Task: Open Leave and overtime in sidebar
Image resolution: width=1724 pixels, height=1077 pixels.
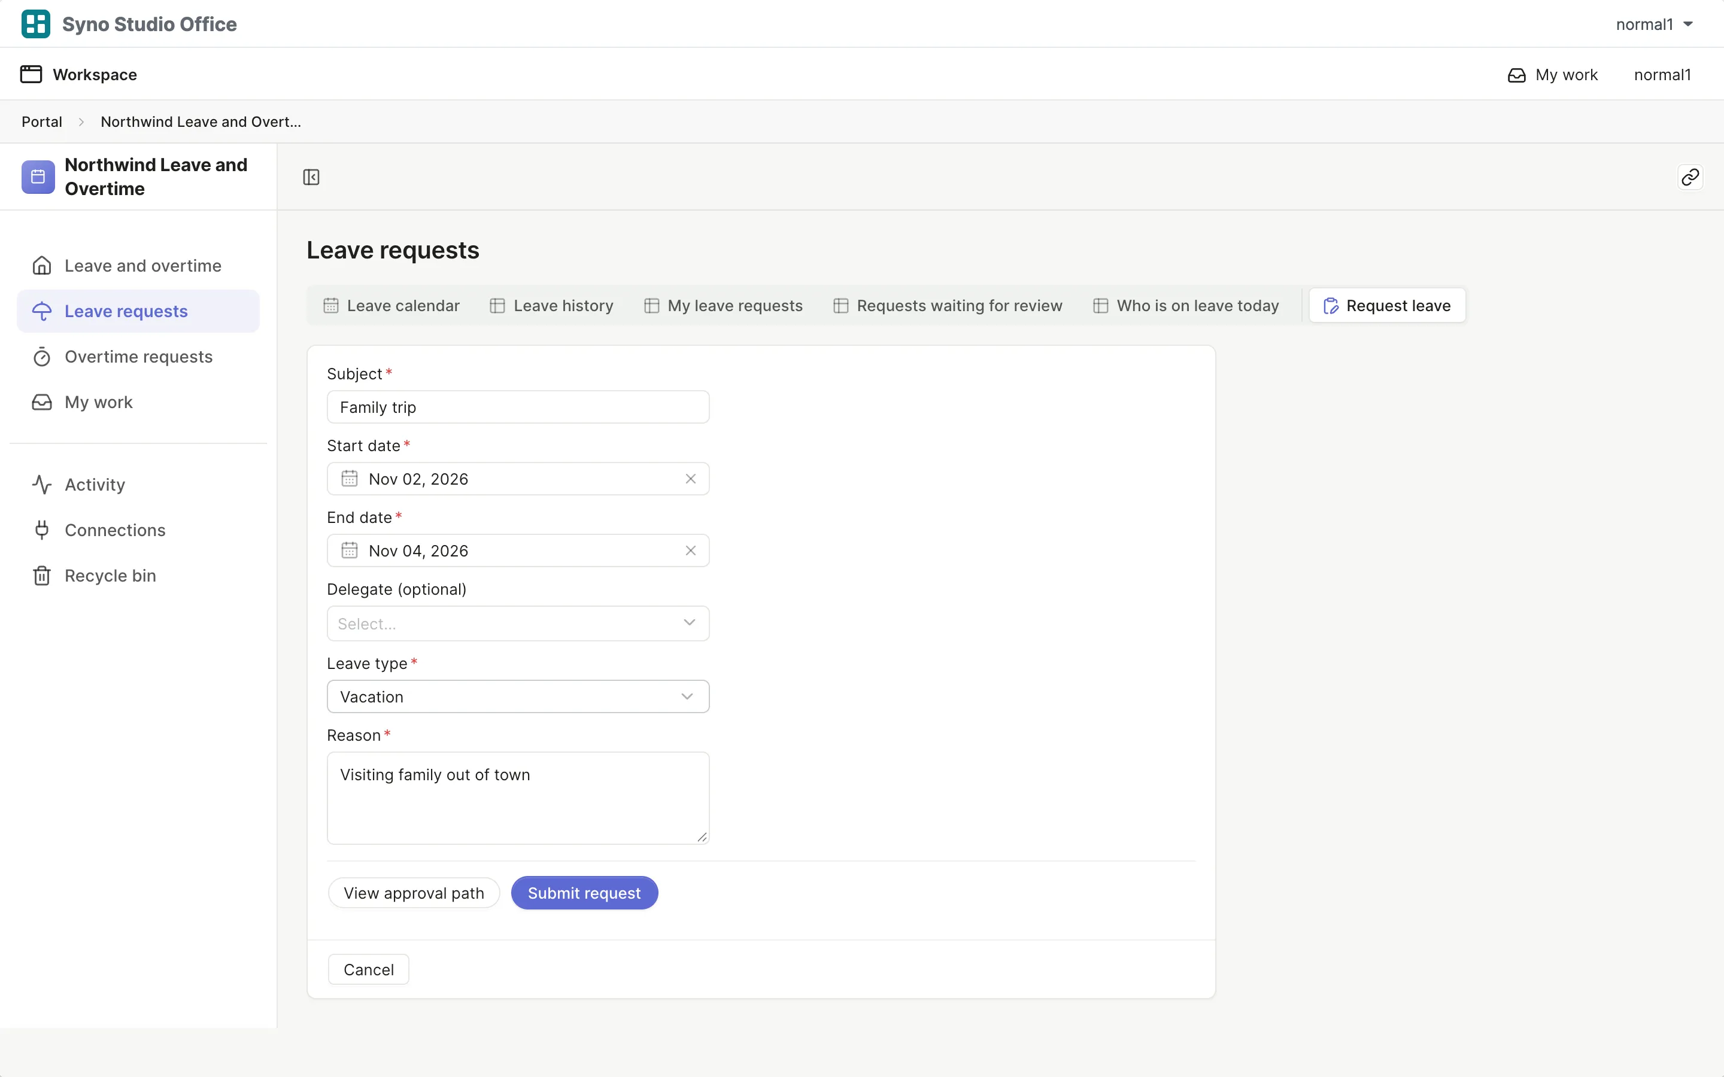Action: (x=138, y=266)
